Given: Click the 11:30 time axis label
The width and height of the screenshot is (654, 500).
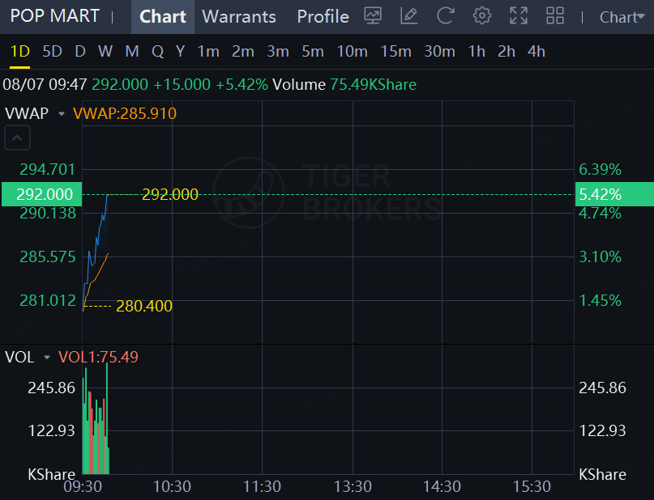Looking at the screenshot, I should [x=262, y=487].
